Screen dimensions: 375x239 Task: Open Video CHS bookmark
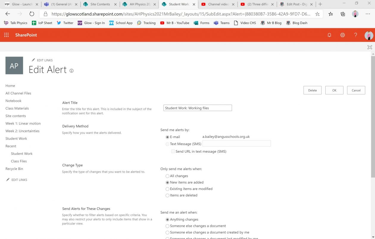pos(245,23)
